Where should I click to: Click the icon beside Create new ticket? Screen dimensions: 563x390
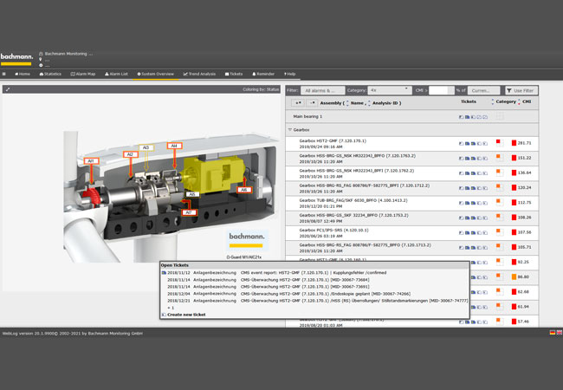pos(164,315)
